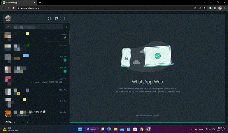Open Task View on the taskbar
The image size is (228, 133).
coord(103,129)
